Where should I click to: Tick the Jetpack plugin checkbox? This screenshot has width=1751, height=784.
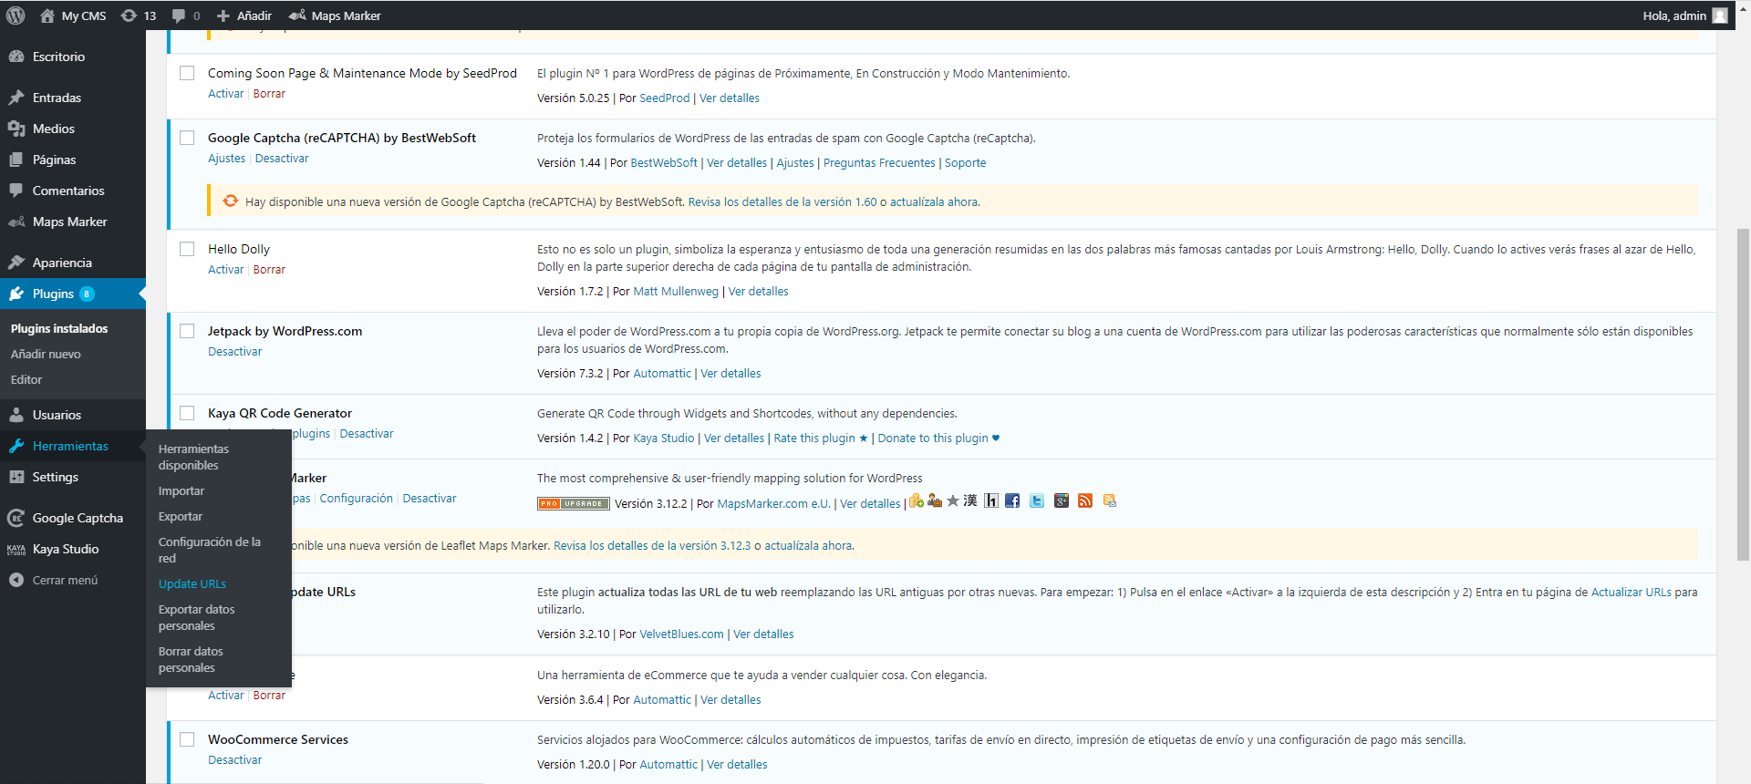187,331
